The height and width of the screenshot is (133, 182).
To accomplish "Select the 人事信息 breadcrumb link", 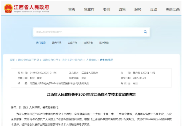I will [91, 60].
